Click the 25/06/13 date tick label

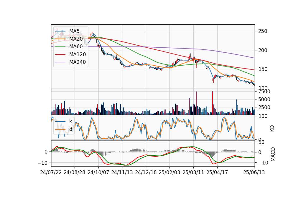click(254, 172)
